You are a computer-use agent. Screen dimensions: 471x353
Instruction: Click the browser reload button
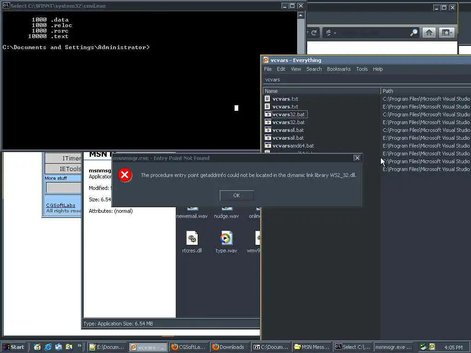pyautogui.click(x=314, y=33)
